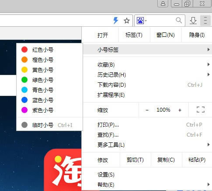Toggle the fullscreen icon in the zoom row
Image resolution: width=212 pixels, height=191 pixels.
pyautogui.click(x=201, y=110)
